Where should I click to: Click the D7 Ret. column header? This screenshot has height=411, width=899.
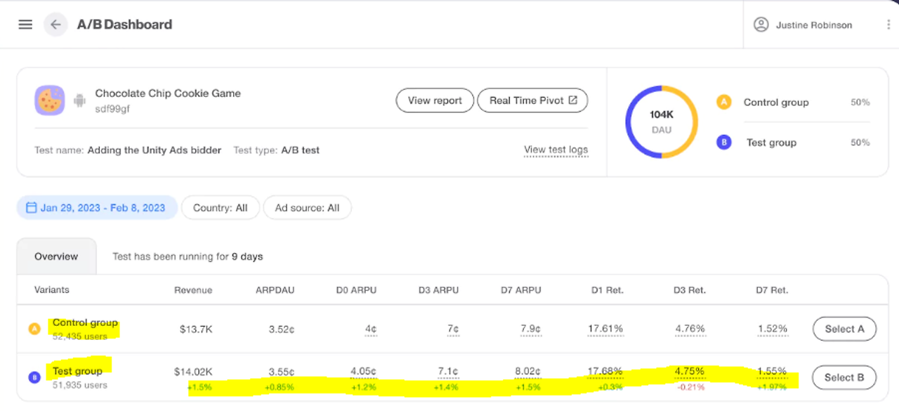(x=771, y=290)
